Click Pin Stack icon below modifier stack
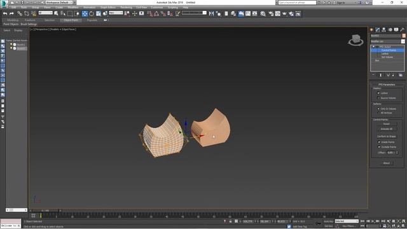The width and height of the screenshot is (407, 229). [x=373, y=75]
